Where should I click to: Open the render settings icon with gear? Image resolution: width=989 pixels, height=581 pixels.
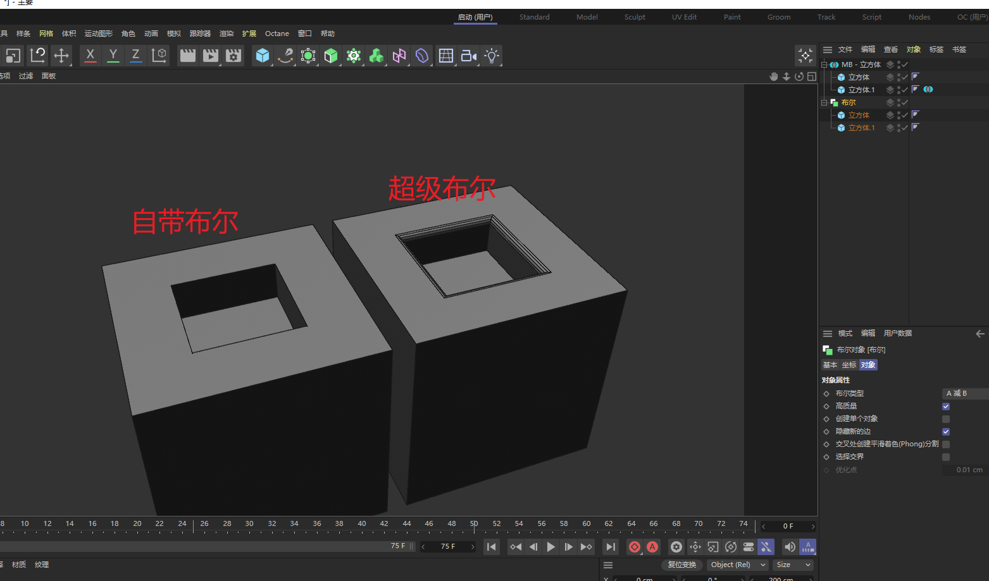click(233, 56)
